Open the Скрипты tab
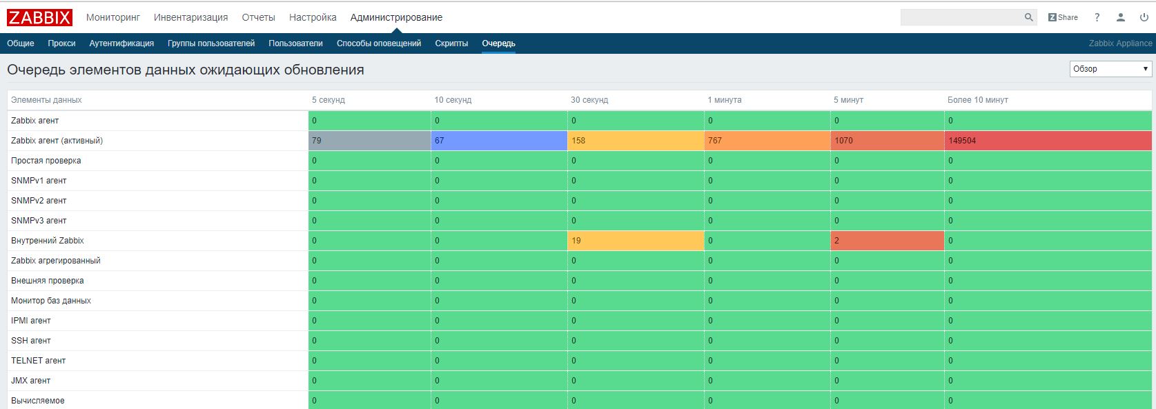This screenshot has height=409, width=1156. pos(451,43)
